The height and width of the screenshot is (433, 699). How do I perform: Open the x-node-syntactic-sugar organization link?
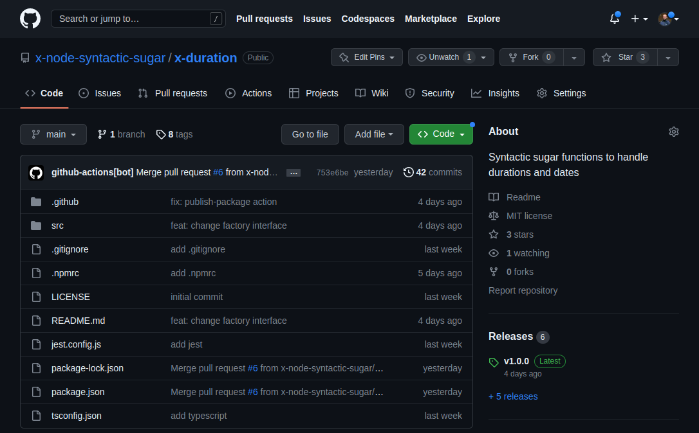[100, 58]
